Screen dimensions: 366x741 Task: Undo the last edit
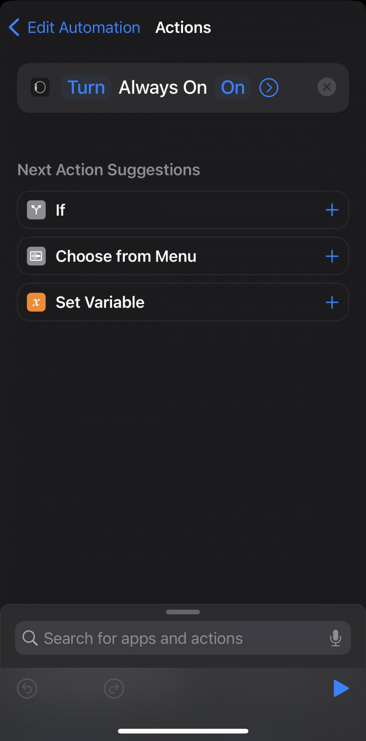click(27, 688)
